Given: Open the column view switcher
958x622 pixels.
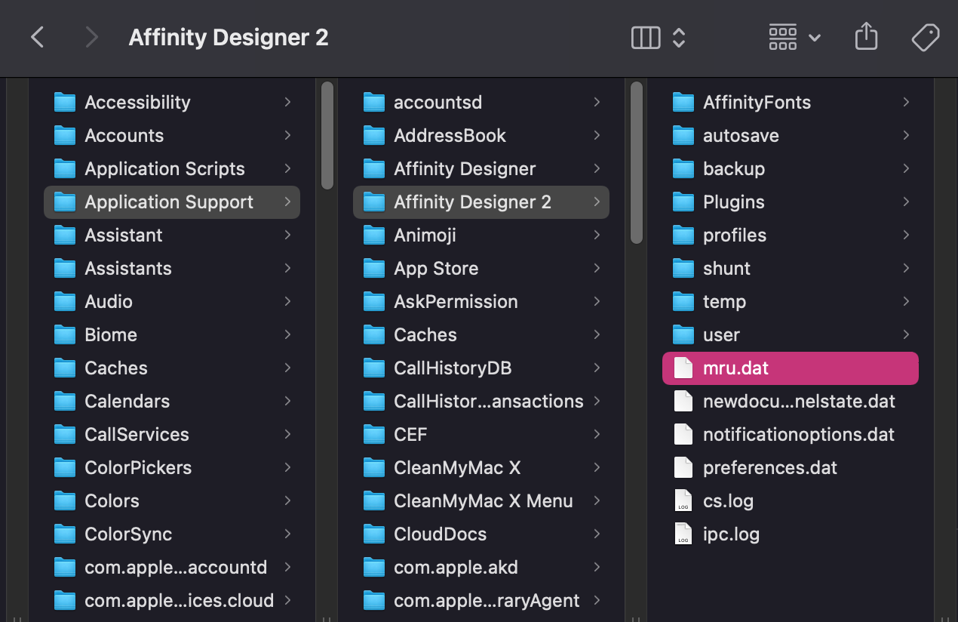Looking at the screenshot, I should pyautogui.click(x=658, y=37).
